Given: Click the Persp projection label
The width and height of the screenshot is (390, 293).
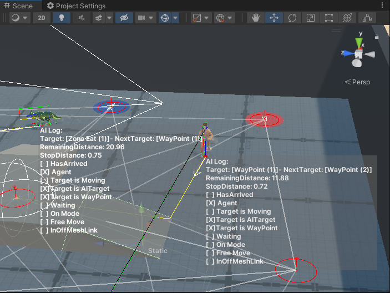Looking at the screenshot, I should pyautogui.click(x=357, y=82).
